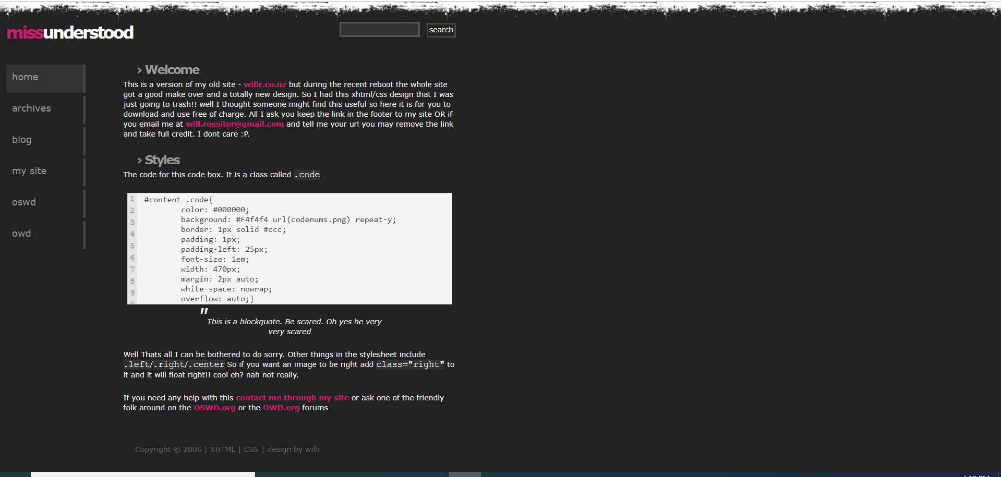Click the arrow beside Welcome heading
This screenshot has width=1001, height=477.
pyautogui.click(x=139, y=70)
